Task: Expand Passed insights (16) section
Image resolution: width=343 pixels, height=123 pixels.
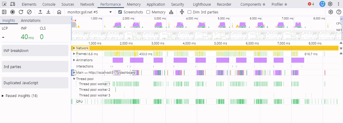Action: pyautogui.click(x=19, y=96)
